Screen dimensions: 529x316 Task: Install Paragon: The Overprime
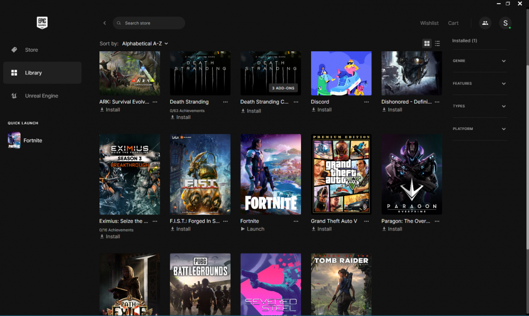pos(392,229)
